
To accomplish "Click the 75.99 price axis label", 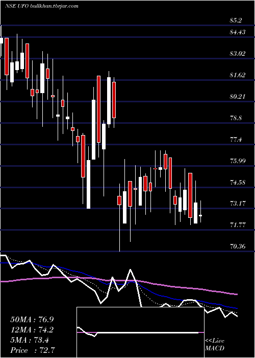I will (x=238, y=161).
